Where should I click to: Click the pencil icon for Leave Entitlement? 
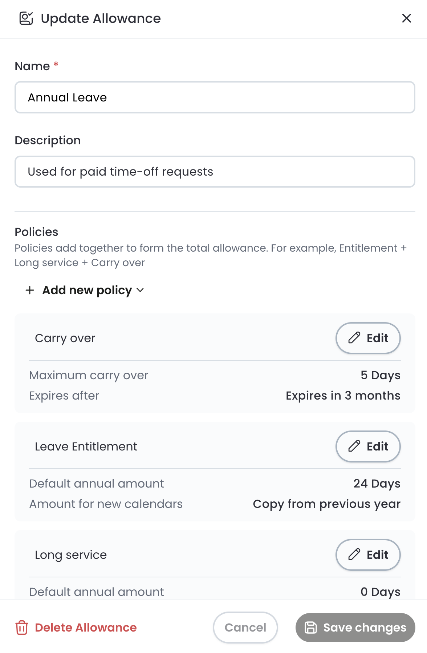[x=354, y=446]
